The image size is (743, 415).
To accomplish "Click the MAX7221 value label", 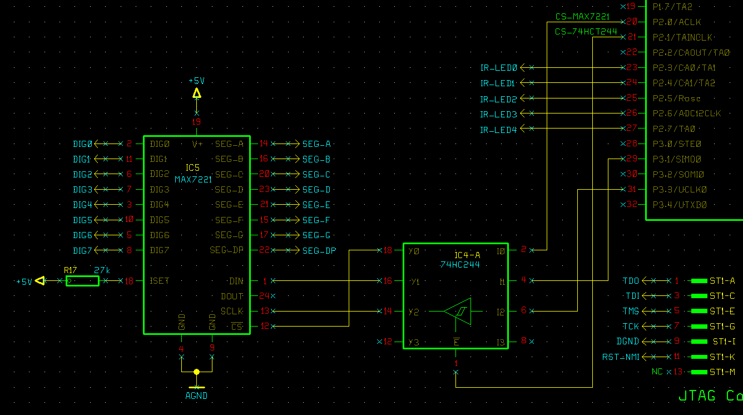I will click(193, 180).
